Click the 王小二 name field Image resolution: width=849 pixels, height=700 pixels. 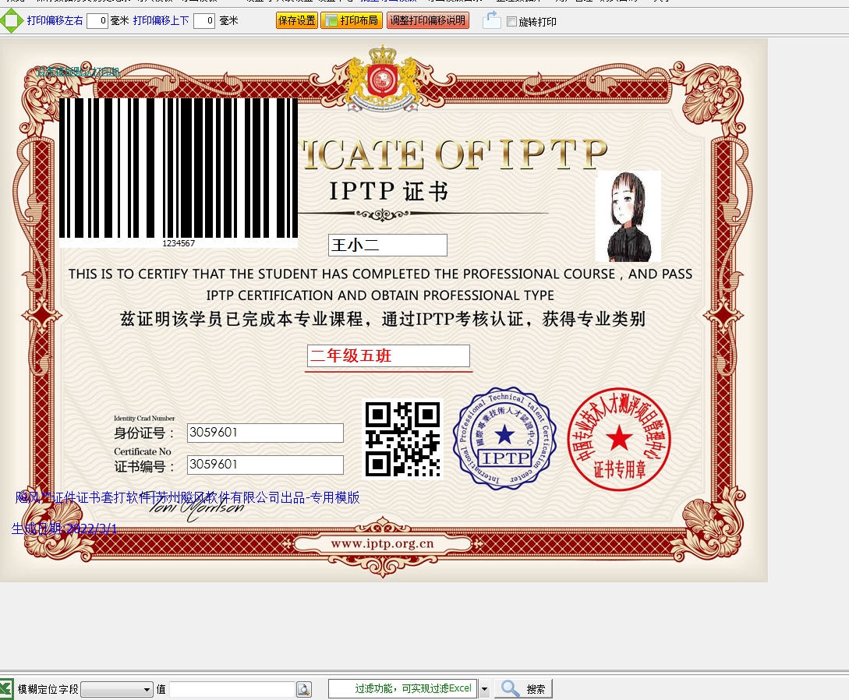pos(387,245)
